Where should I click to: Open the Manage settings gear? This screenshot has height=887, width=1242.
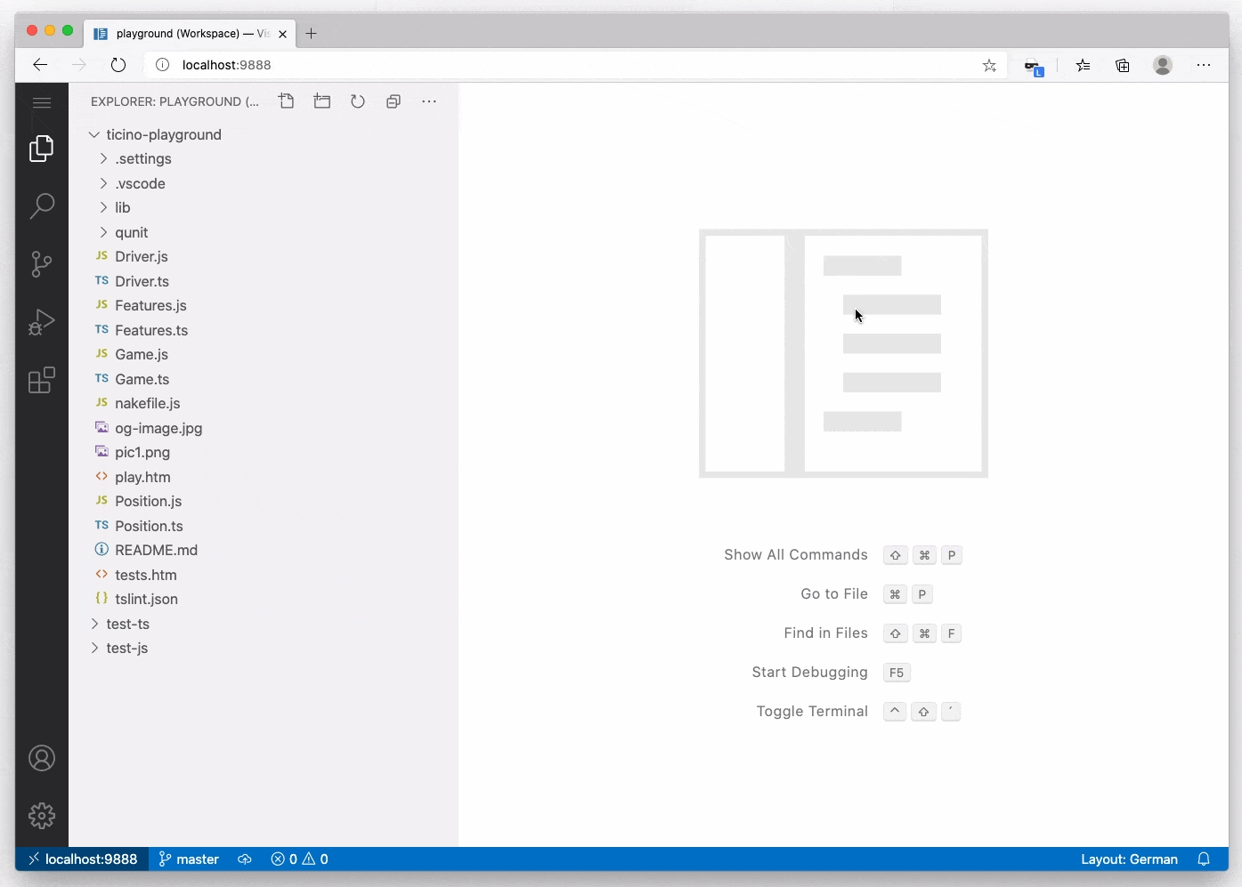(41, 816)
